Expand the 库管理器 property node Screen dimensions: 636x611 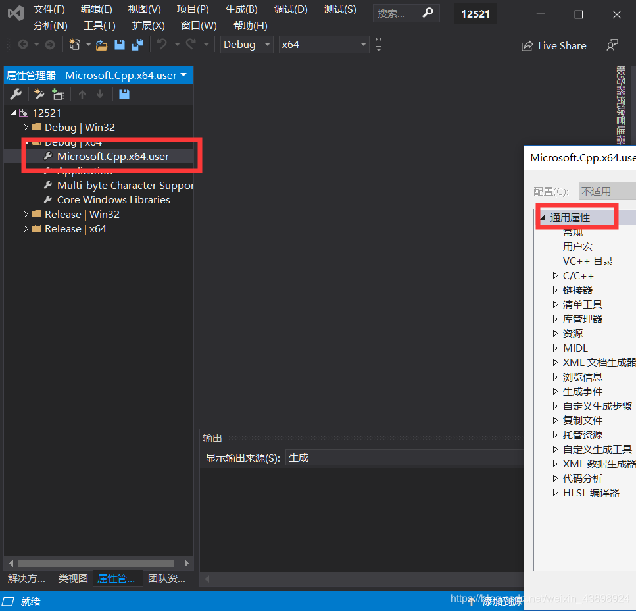click(555, 319)
